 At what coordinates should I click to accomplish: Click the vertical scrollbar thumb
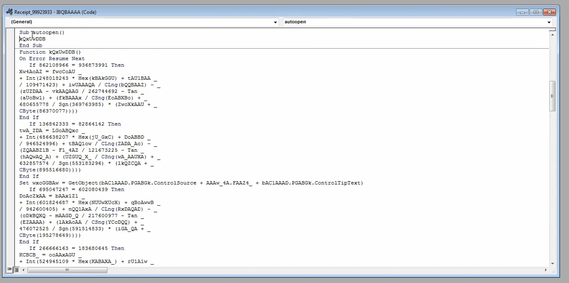tap(553, 96)
